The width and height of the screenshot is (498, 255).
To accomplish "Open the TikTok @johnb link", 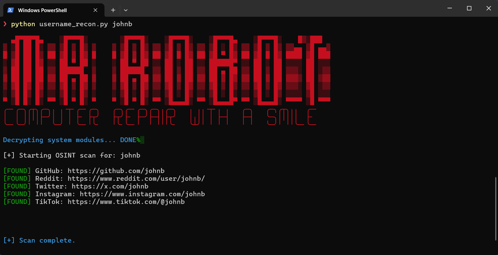I will coord(126,202).
